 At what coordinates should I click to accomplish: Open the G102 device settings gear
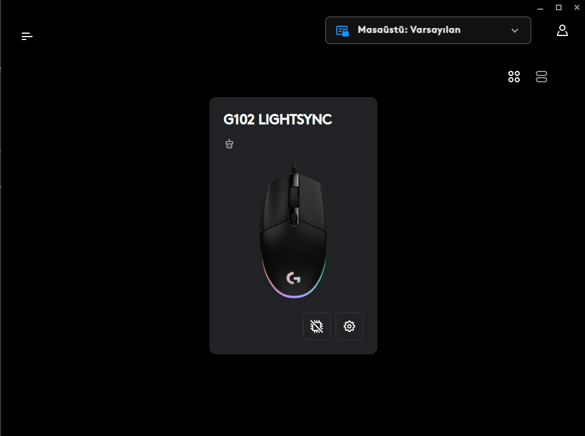[x=349, y=326]
